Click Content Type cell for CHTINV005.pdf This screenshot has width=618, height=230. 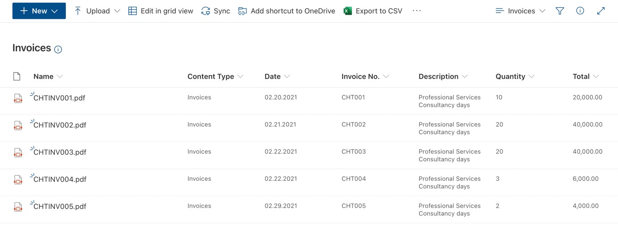tap(199, 206)
